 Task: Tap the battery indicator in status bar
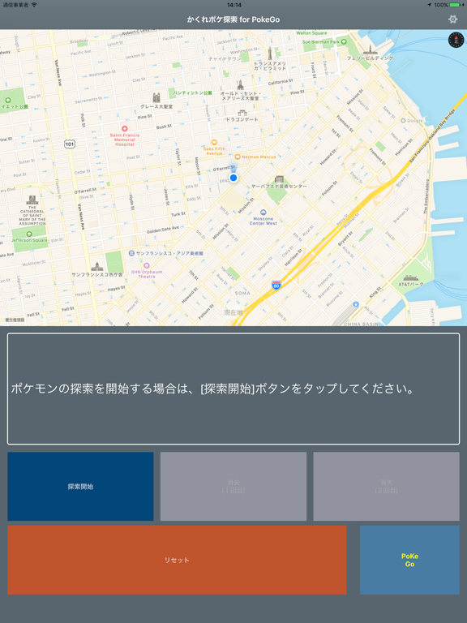(456, 5)
